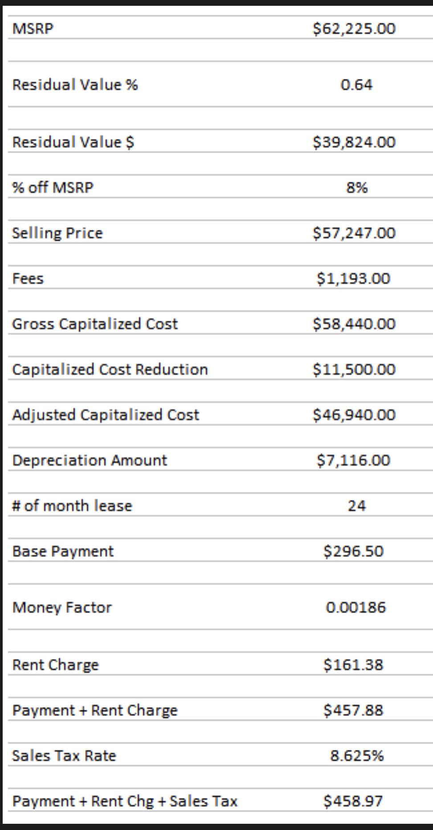The height and width of the screenshot is (830, 433).
Task: Select the Selling Price cell $57,247.00
Action: (354, 233)
